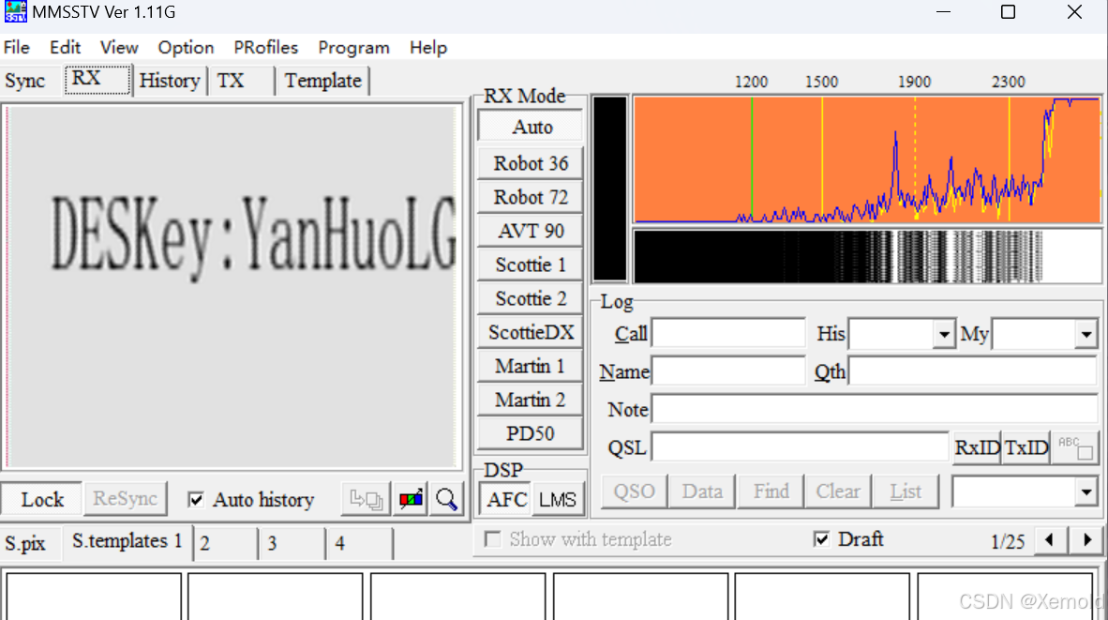
Task: Click the orange spectrum display
Action: 867,159
